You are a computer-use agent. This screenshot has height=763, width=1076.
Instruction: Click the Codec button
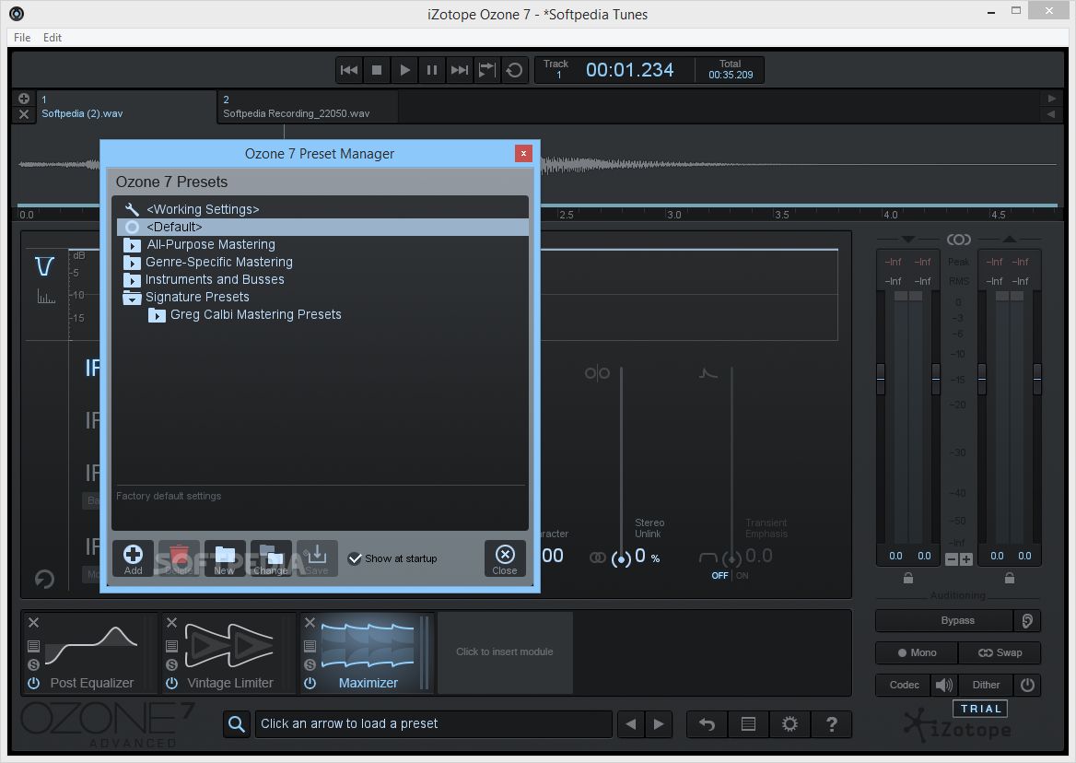tap(904, 685)
